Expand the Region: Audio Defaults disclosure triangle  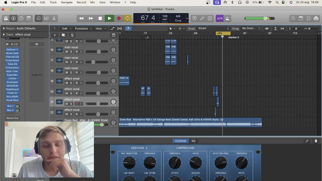(x=4, y=28)
